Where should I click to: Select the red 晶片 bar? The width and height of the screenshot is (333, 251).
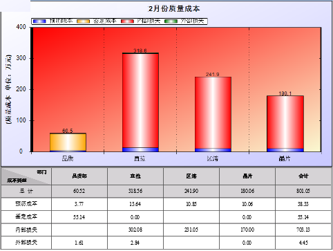[x=285, y=122]
